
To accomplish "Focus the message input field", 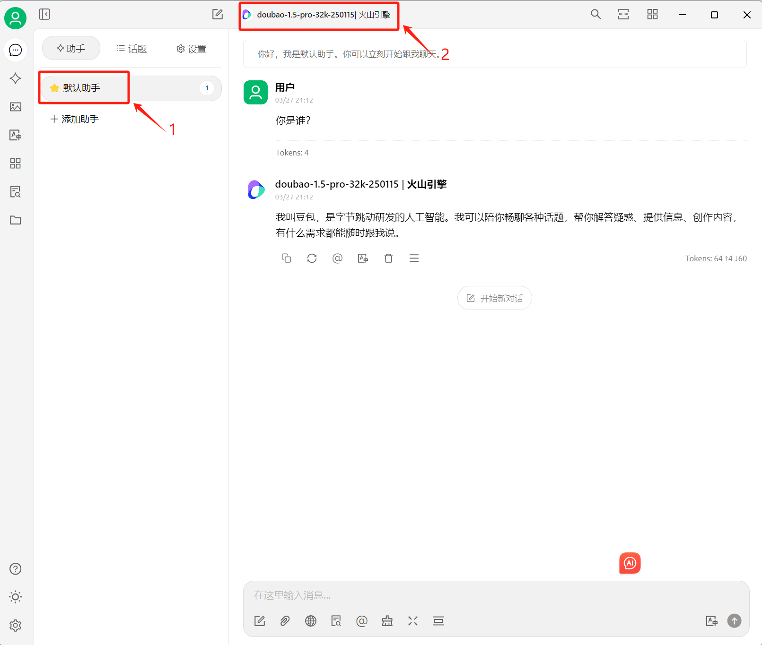I will pos(496,595).
